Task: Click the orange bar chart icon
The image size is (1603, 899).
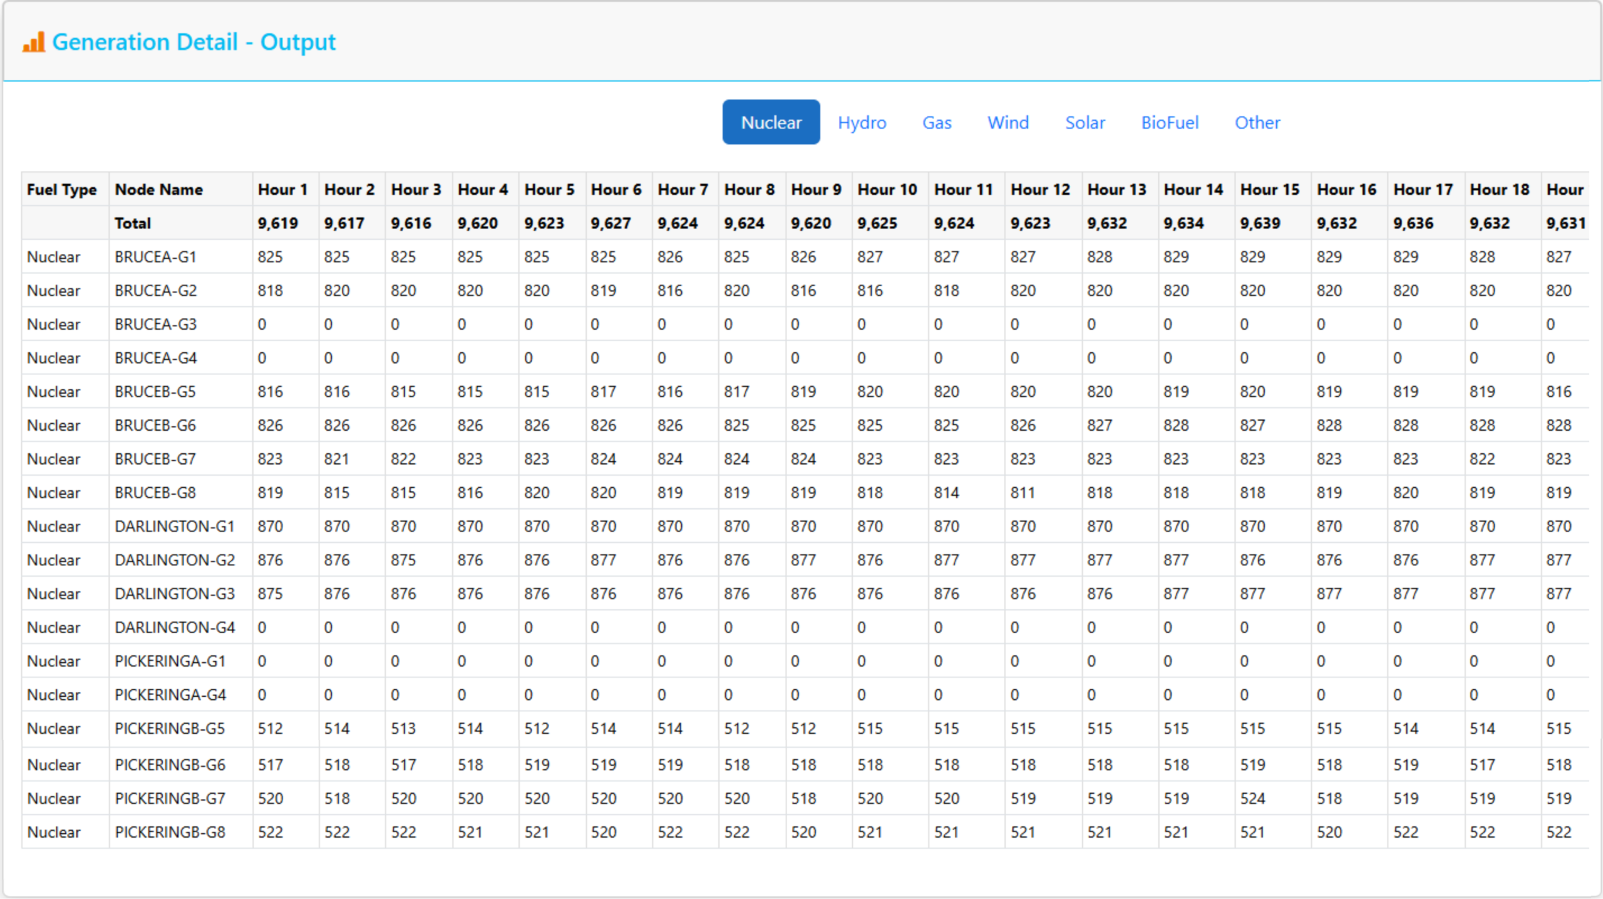Action: tap(34, 42)
